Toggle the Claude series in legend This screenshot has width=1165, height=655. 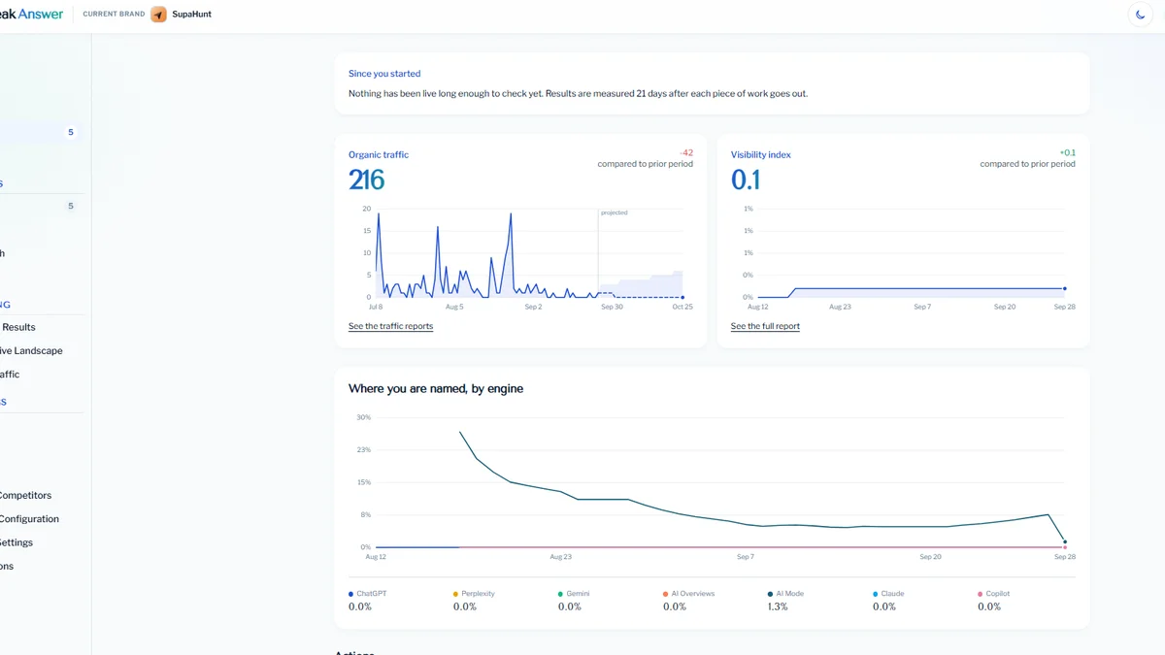click(889, 594)
